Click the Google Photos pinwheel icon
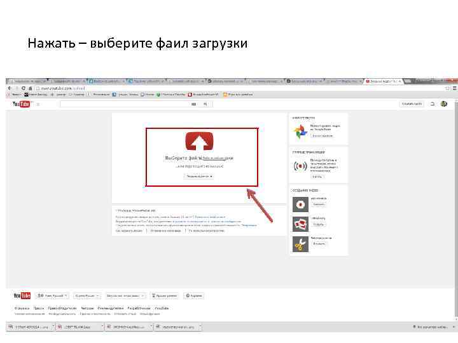This screenshot has height=343, width=458. pyautogui.click(x=300, y=131)
